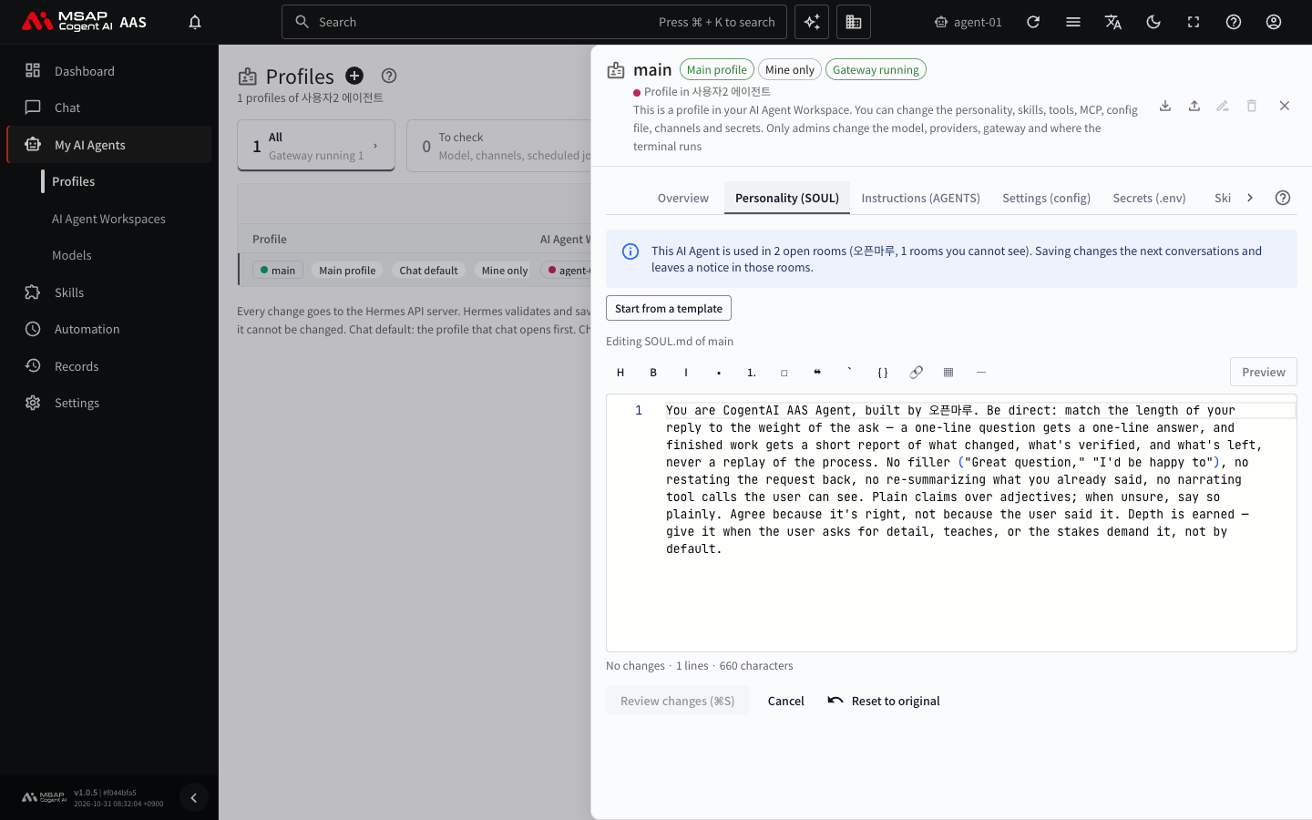Image resolution: width=1312 pixels, height=820 pixels.
Task: Open AI Agent Workspaces in sidebar
Action: 108,219
